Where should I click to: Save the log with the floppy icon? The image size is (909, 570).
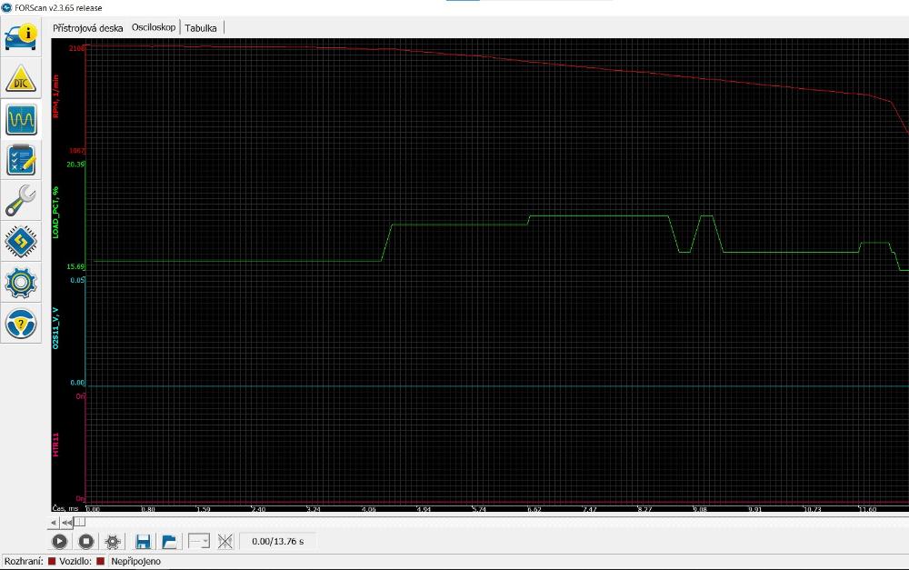(x=143, y=542)
